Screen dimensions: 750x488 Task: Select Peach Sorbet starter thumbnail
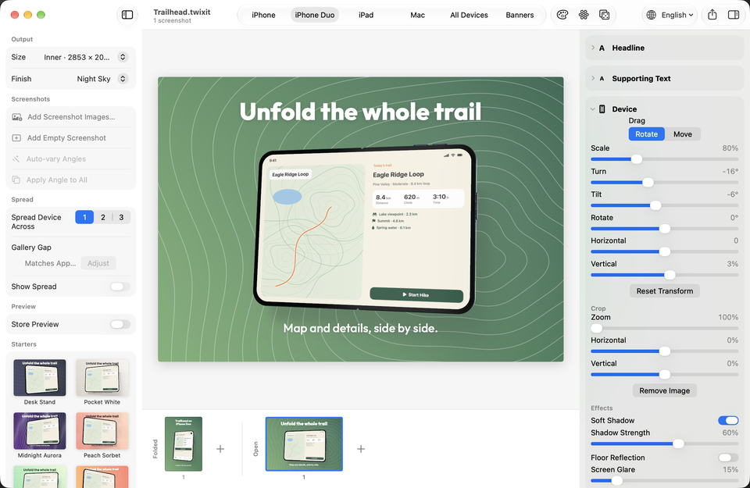point(102,431)
